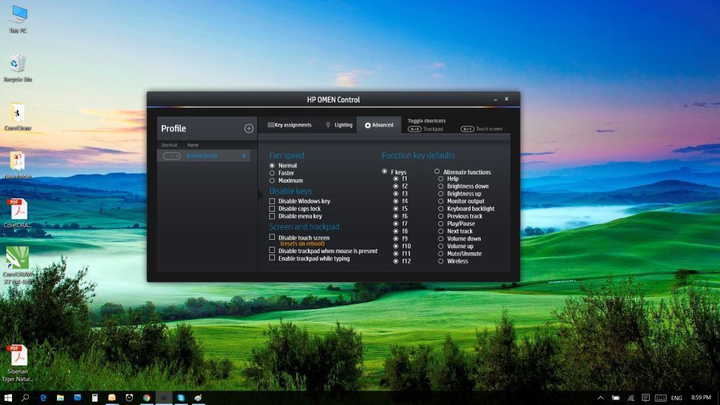Click the keyboard icon beside Key assignments
This screenshot has height=405, width=720.
(271, 125)
